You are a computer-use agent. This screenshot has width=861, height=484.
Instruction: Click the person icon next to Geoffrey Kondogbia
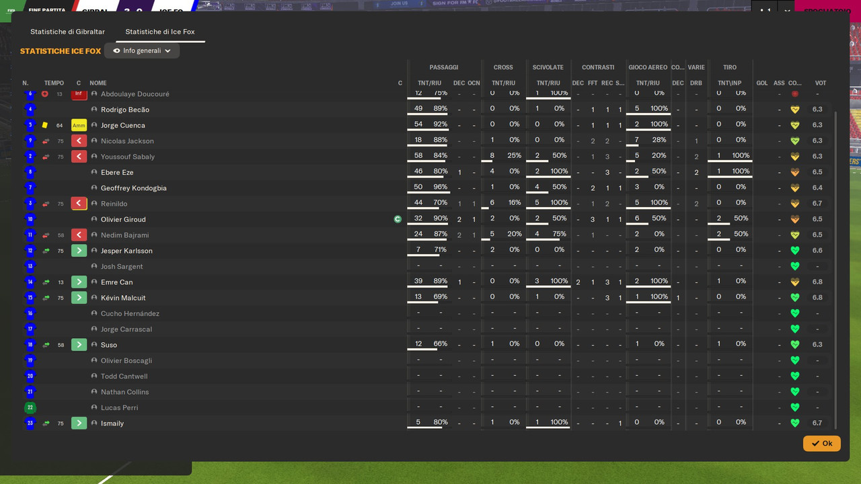(94, 188)
